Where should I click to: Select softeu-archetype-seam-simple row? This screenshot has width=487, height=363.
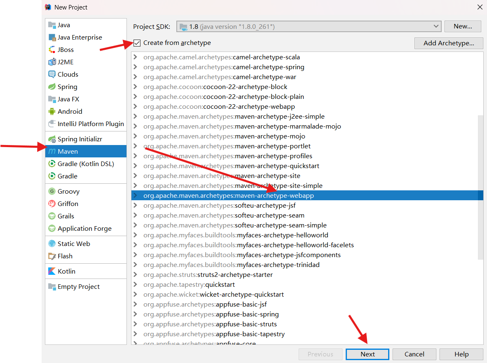point(307,225)
